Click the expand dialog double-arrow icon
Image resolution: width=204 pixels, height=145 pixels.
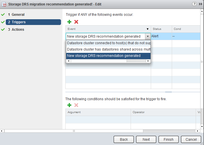coord(201,4)
